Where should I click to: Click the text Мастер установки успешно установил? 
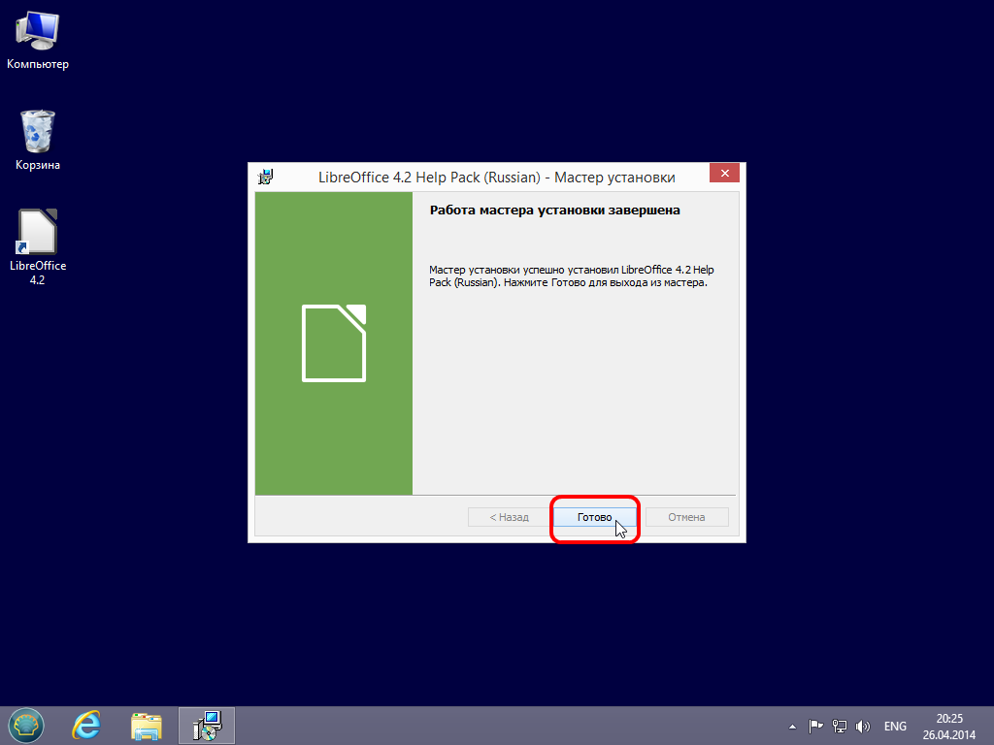click(523, 270)
